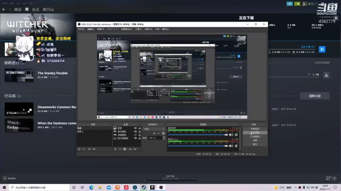
Task: Click 清除全部 in Steam downloads
Action: coord(315,96)
